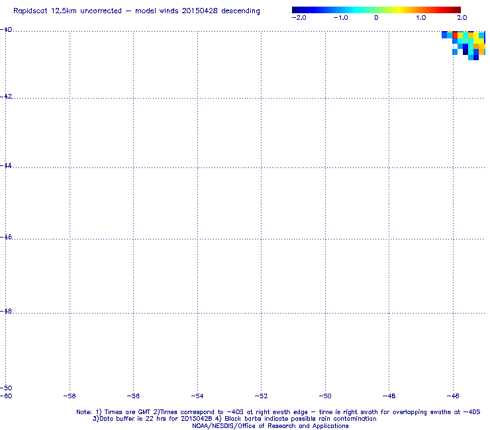Screen dimensions: 490x430
Task: Click longitude label '-48' on bottom axis
Action: coord(389,396)
